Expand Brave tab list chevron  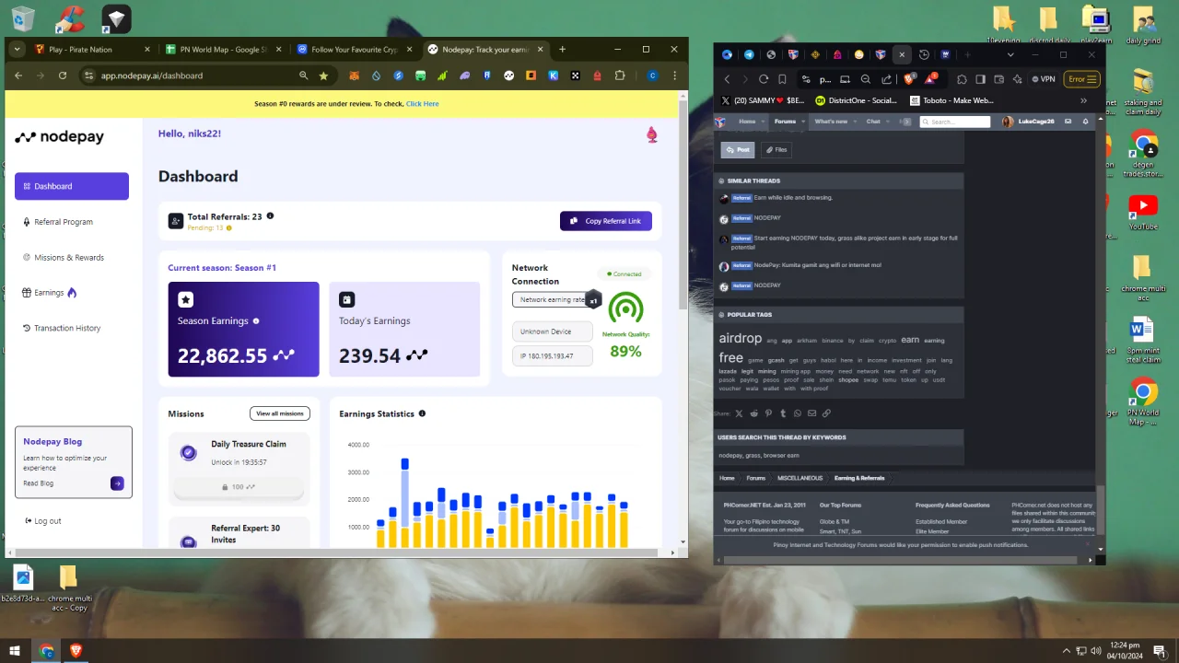tap(1010, 54)
